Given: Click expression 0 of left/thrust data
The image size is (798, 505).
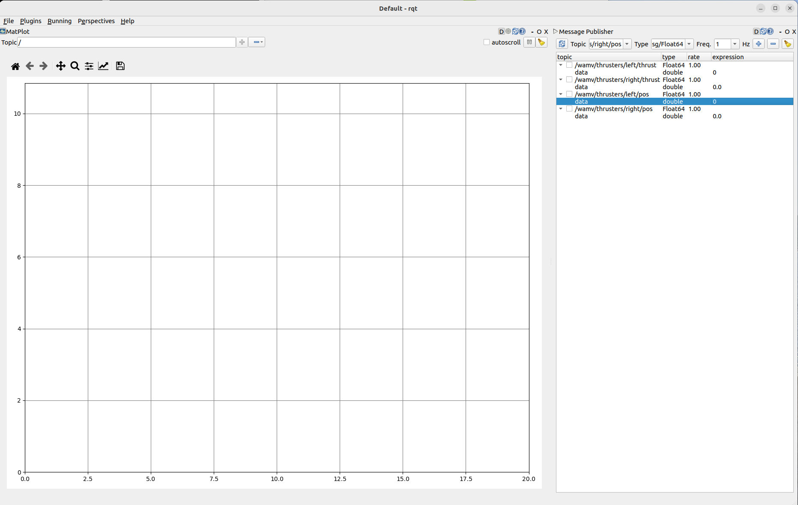Looking at the screenshot, I should pyautogui.click(x=714, y=72).
